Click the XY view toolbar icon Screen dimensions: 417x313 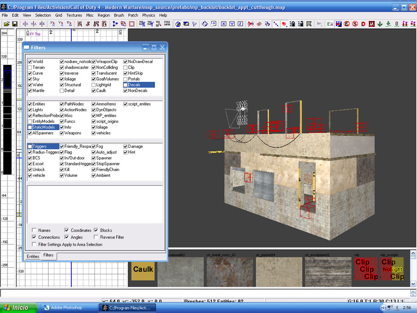tap(195, 24)
